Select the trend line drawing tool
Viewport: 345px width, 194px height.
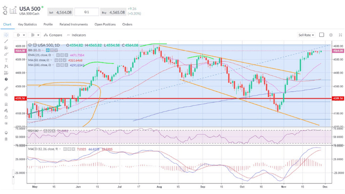pos(6,41)
